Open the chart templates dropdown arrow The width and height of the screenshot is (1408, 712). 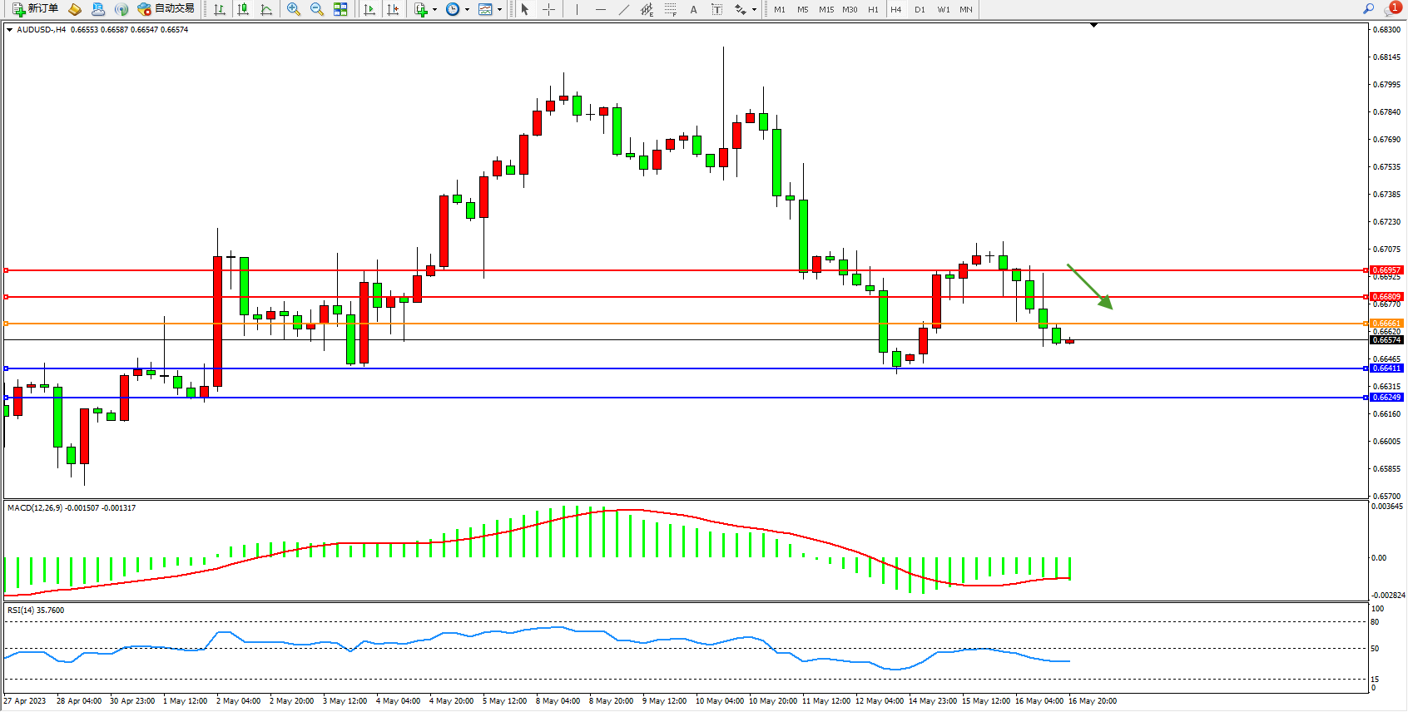(x=499, y=10)
